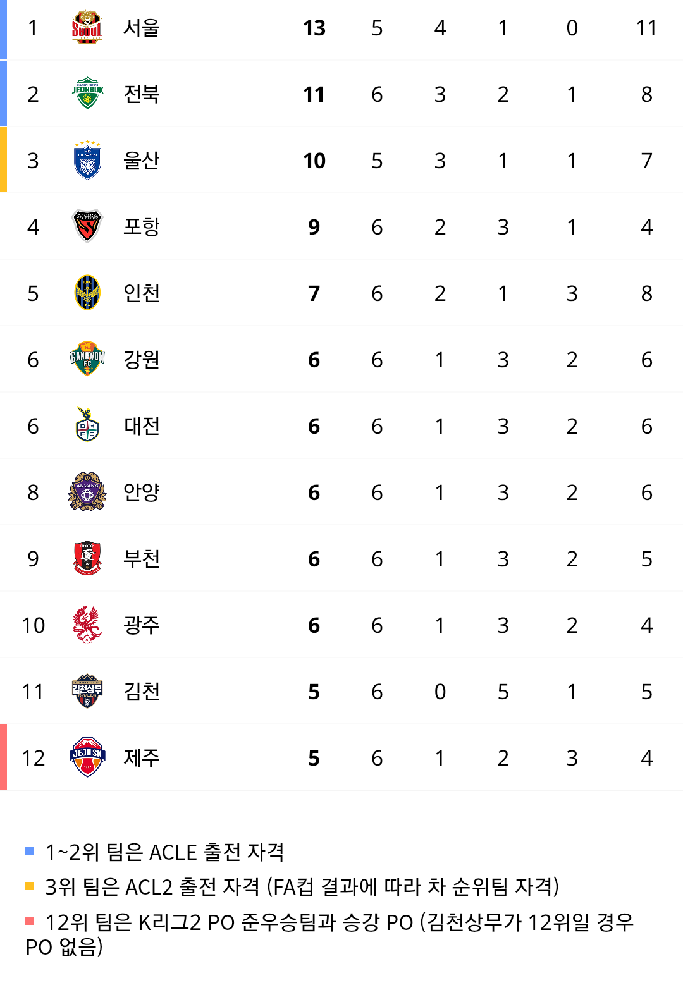The height and width of the screenshot is (990, 683).
Task: Click the Anyang purple crest
Action: coord(87,492)
